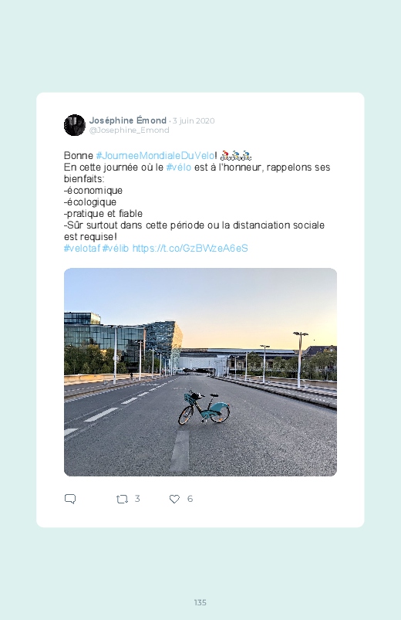Click the cyclist emojis after the hashtag
The height and width of the screenshot is (620, 401).
236,156
